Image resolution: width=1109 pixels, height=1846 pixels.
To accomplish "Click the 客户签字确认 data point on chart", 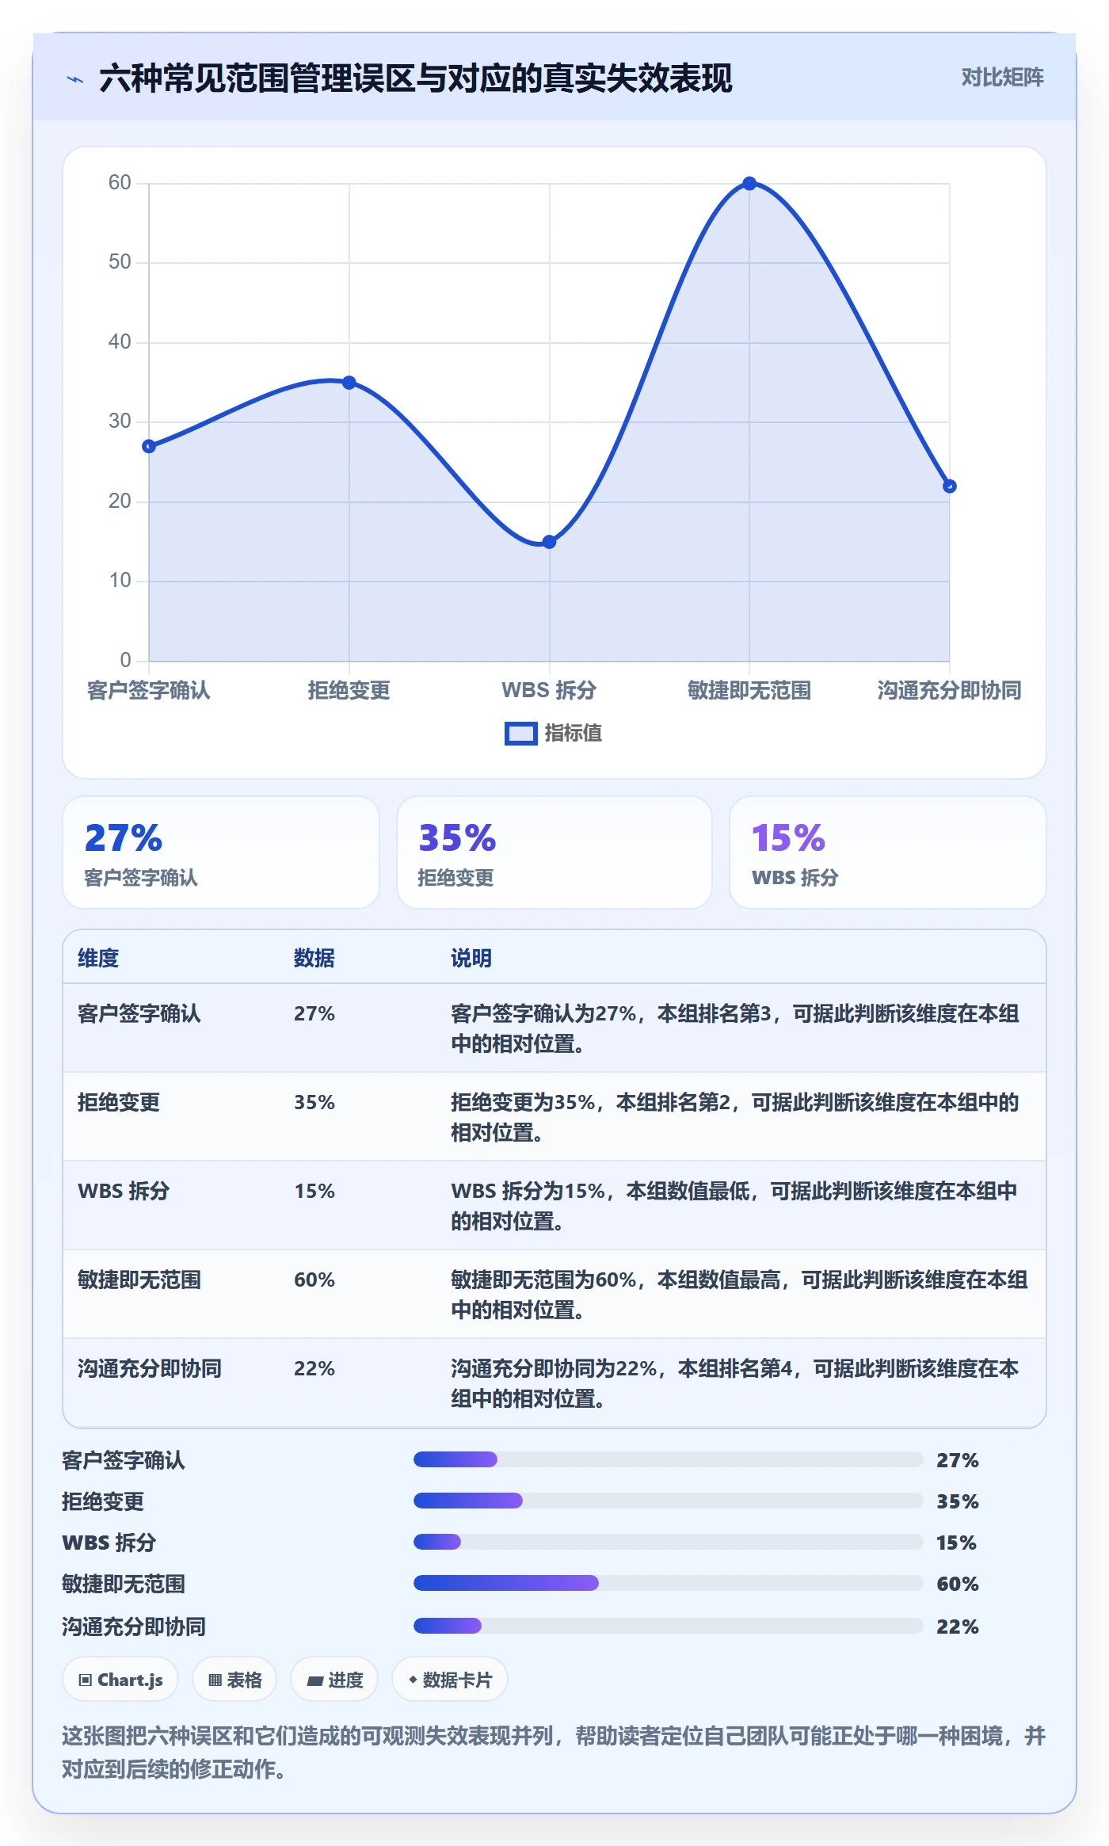I will point(149,446).
